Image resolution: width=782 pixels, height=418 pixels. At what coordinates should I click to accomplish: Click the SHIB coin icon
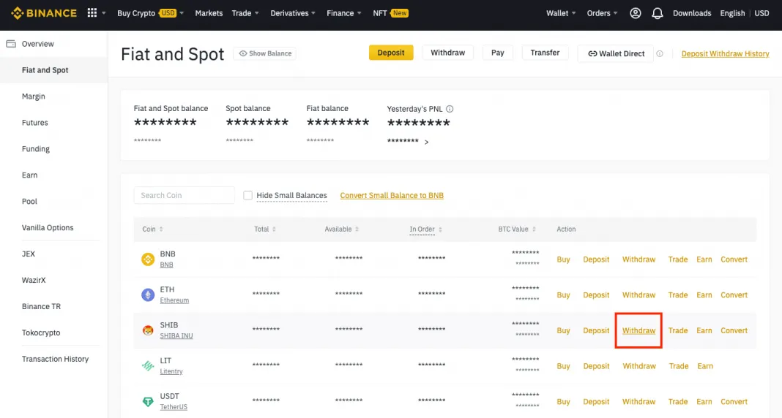pos(148,330)
